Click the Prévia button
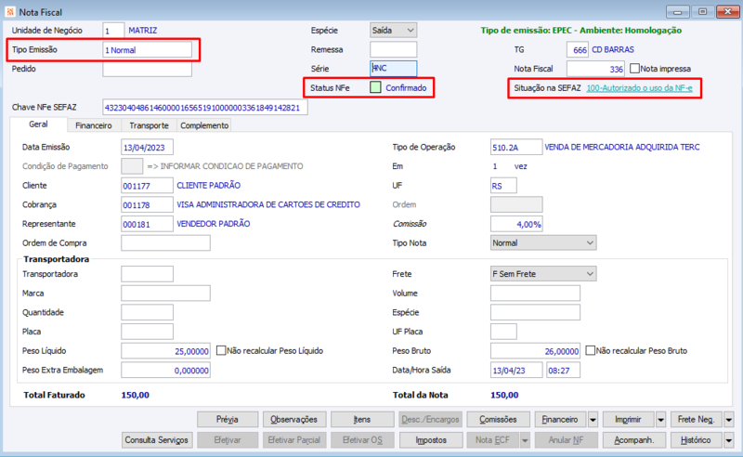The width and height of the screenshot is (743, 457). (x=228, y=420)
